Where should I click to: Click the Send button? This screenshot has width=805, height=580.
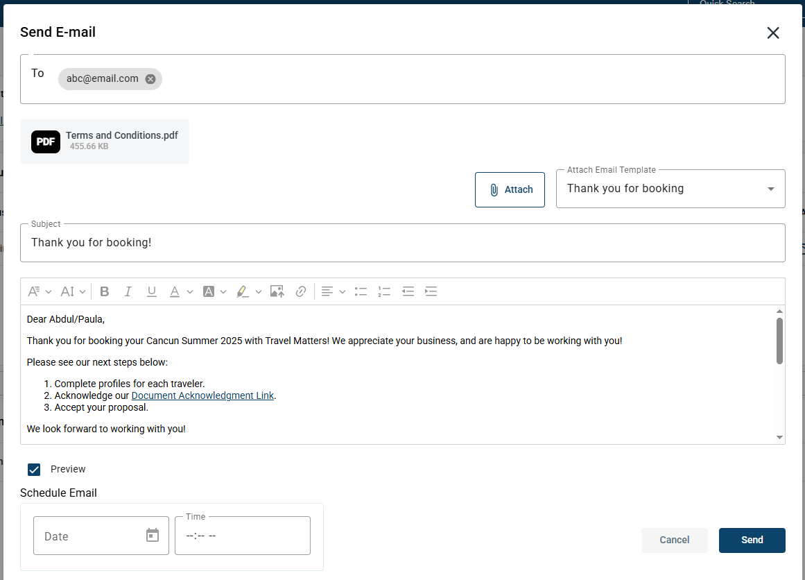click(x=752, y=540)
